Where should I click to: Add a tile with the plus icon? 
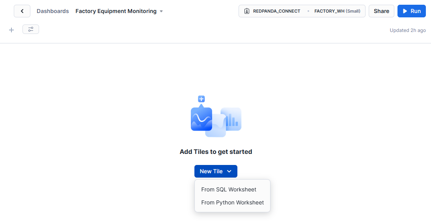pyautogui.click(x=11, y=30)
